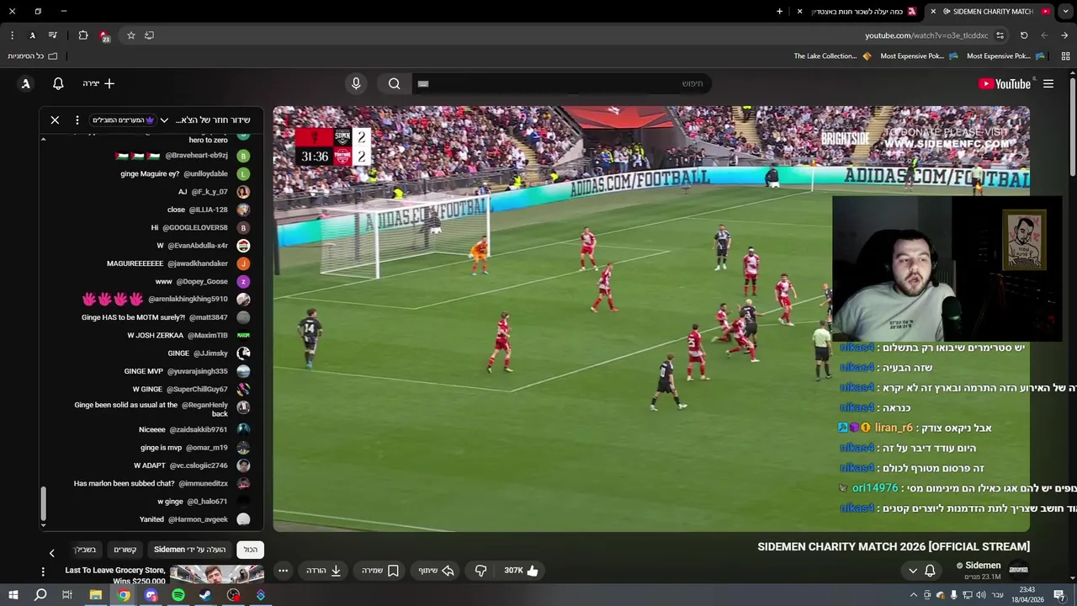Open live chat three-dot options menu

click(77, 120)
